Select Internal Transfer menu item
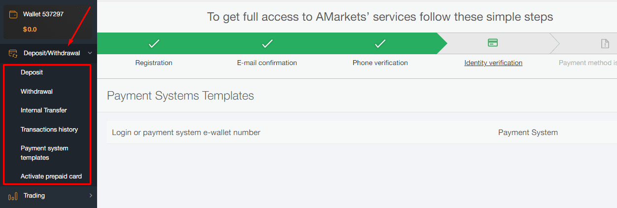Viewport: 617px width, 208px height. 43,110
